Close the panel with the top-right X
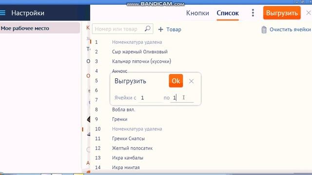This screenshot has width=312, height=175. pyautogui.click(x=309, y=13)
